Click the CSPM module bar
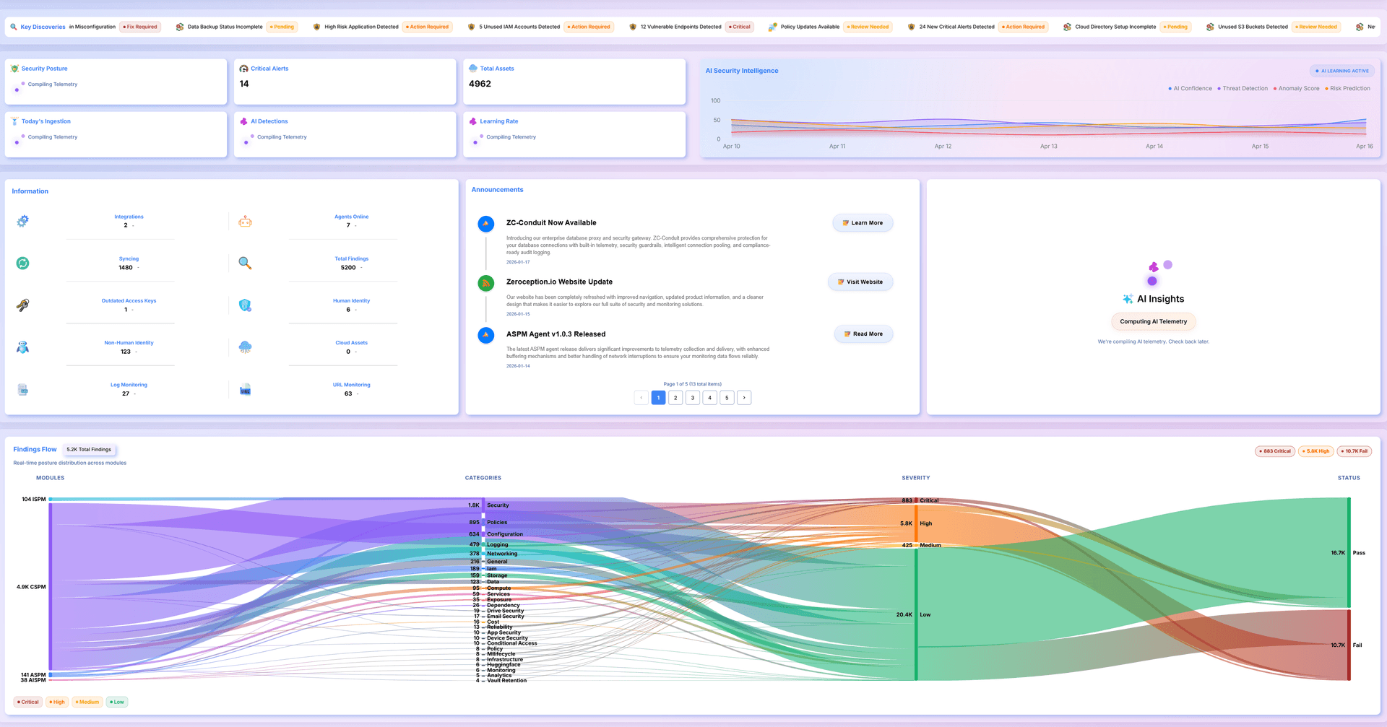1387x727 pixels. click(51, 587)
